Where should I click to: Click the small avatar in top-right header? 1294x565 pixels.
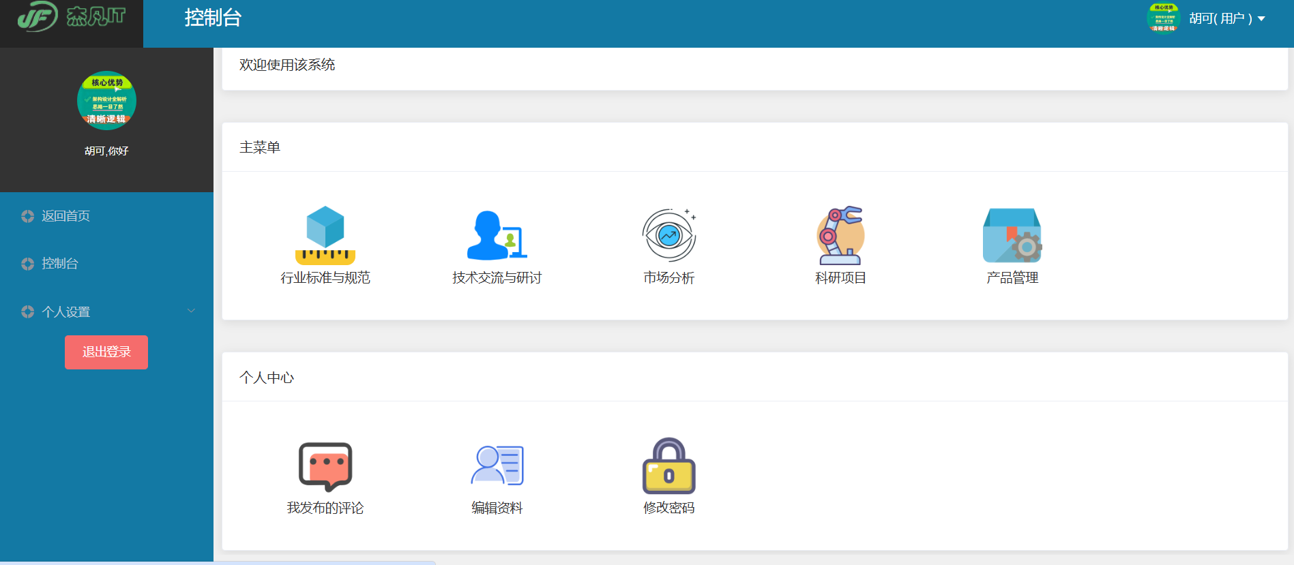pos(1164,18)
